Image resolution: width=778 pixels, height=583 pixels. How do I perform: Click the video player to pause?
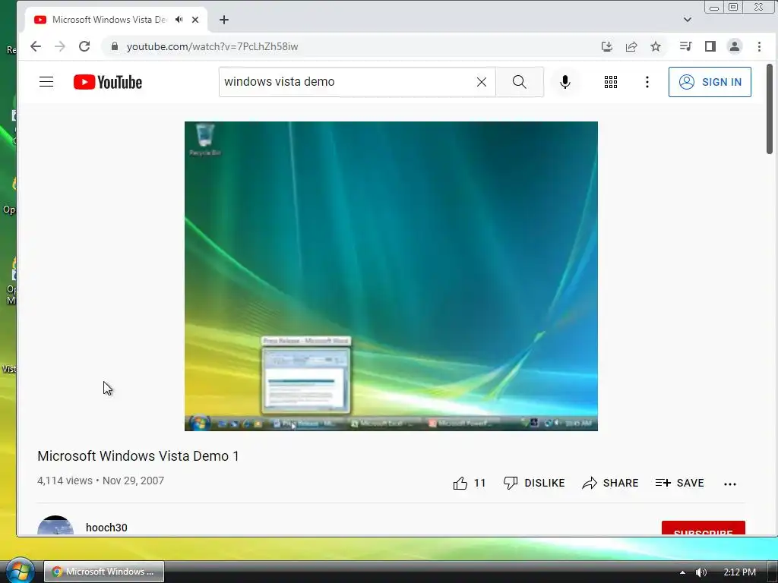click(391, 276)
